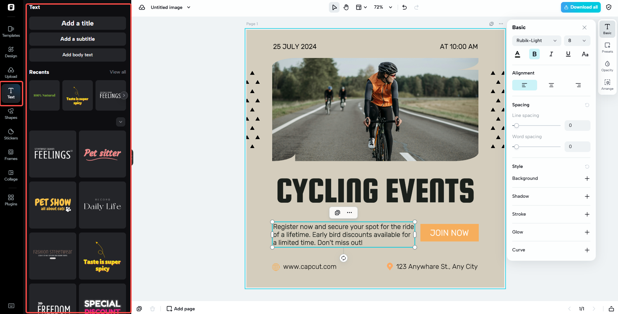Image resolution: width=618 pixels, height=314 pixels.
Task: Open the Arrange tab in right rail
Action: pos(607,85)
